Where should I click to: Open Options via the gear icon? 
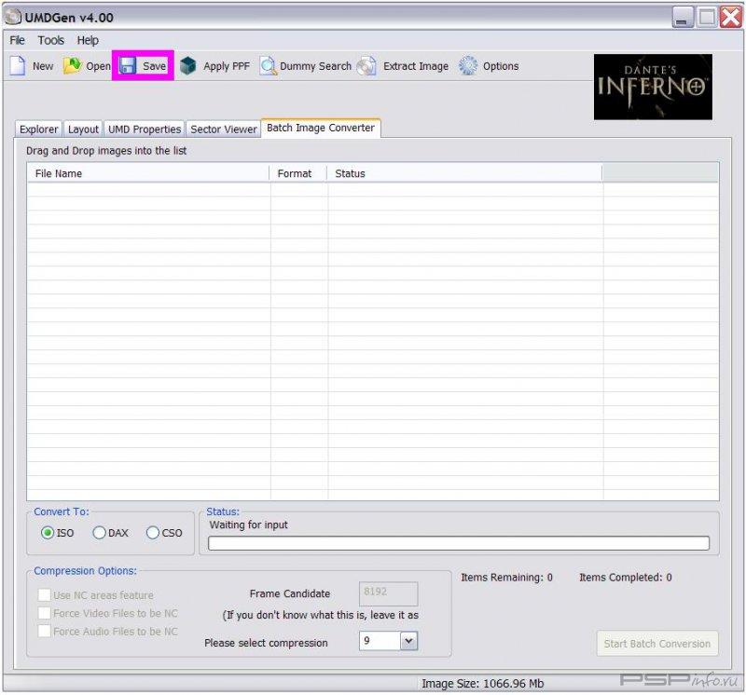tap(468, 66)
